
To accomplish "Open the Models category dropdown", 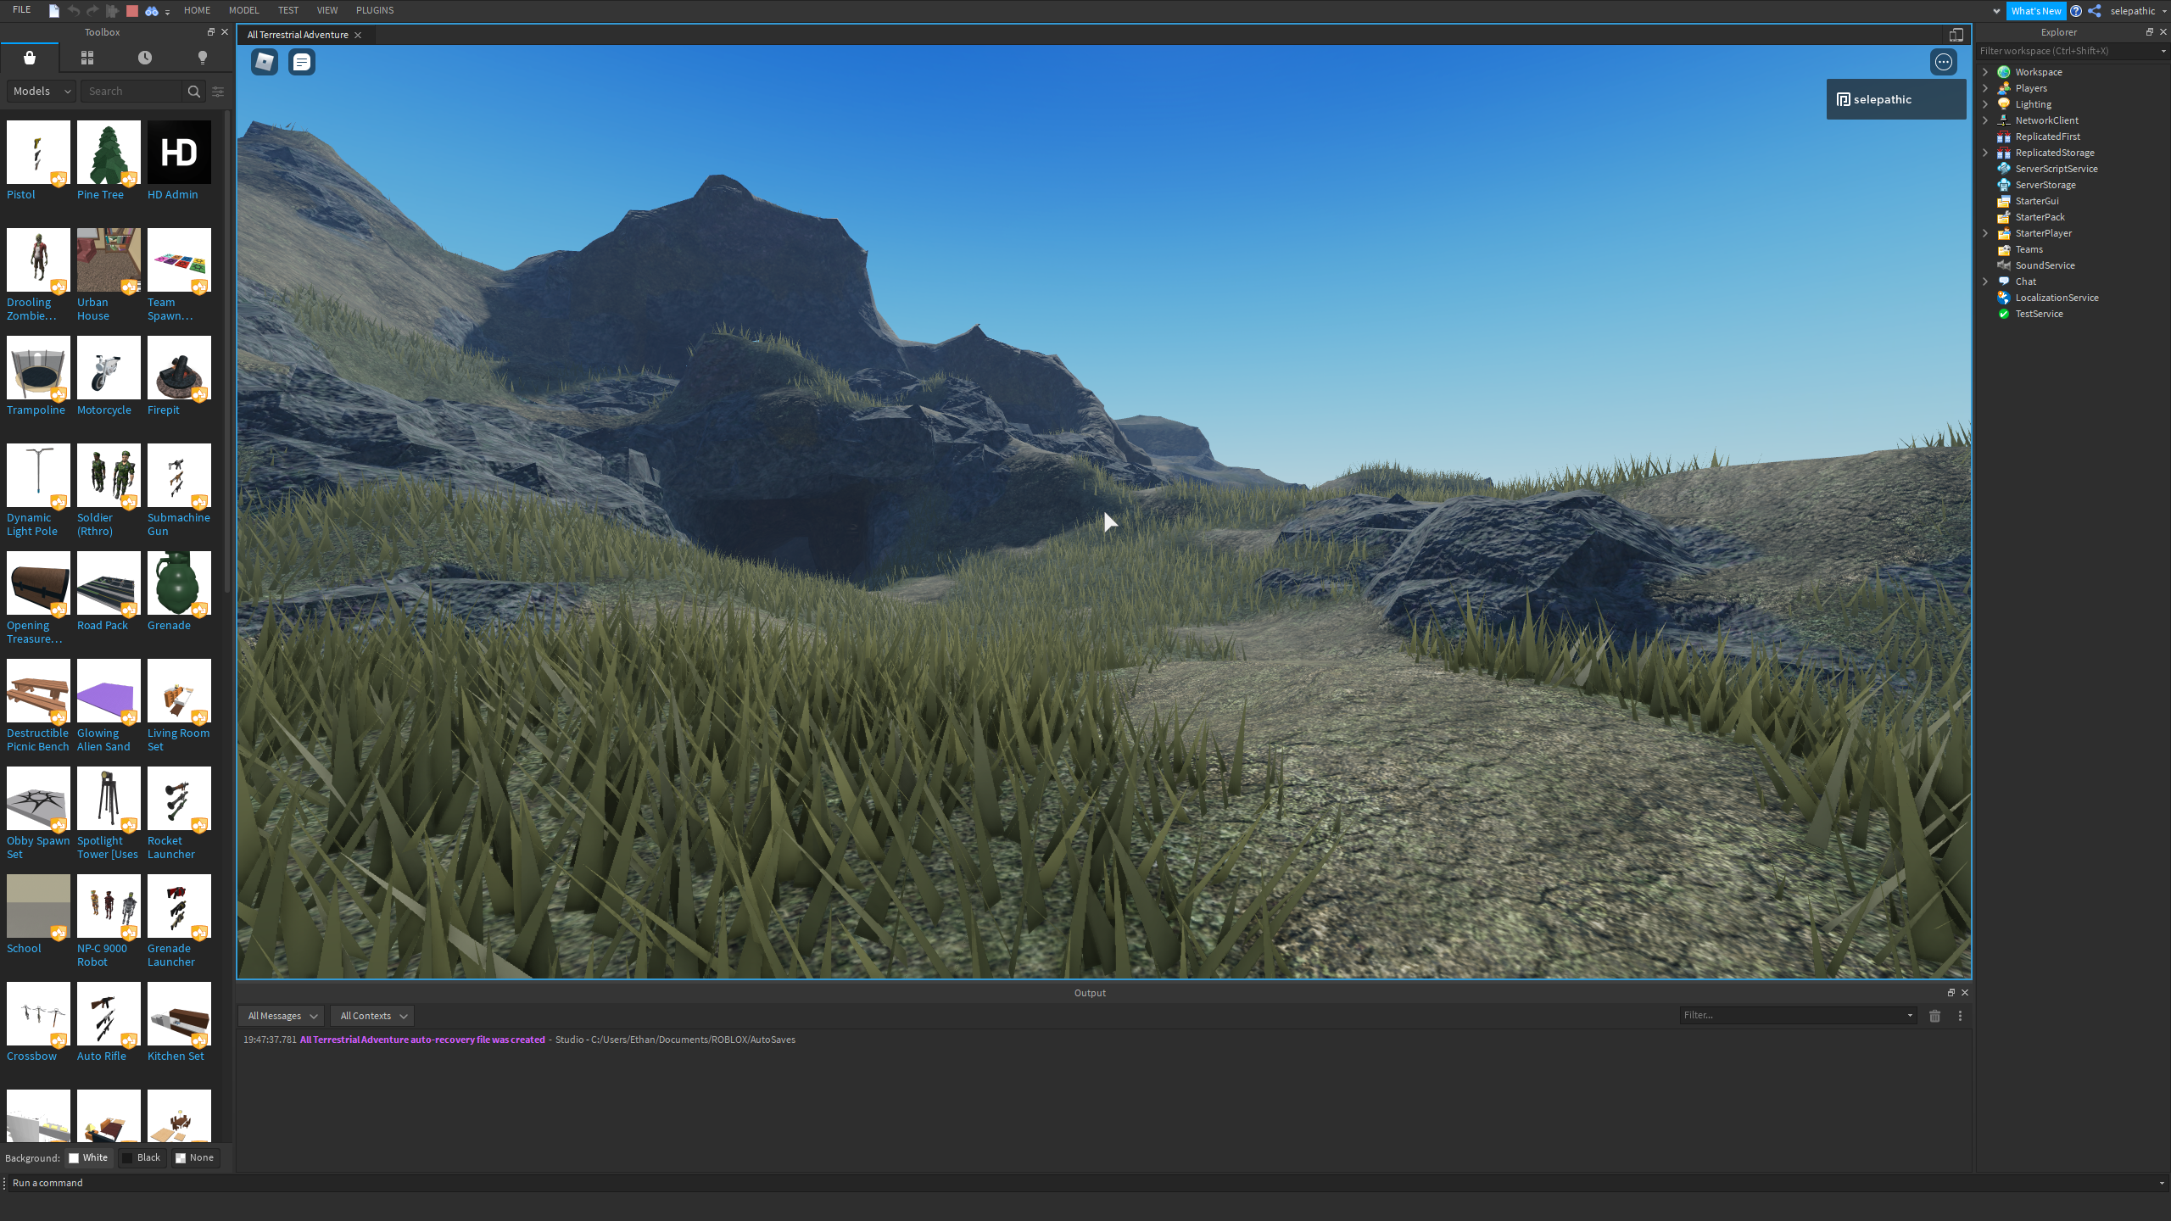I will [x=42, y=92].
